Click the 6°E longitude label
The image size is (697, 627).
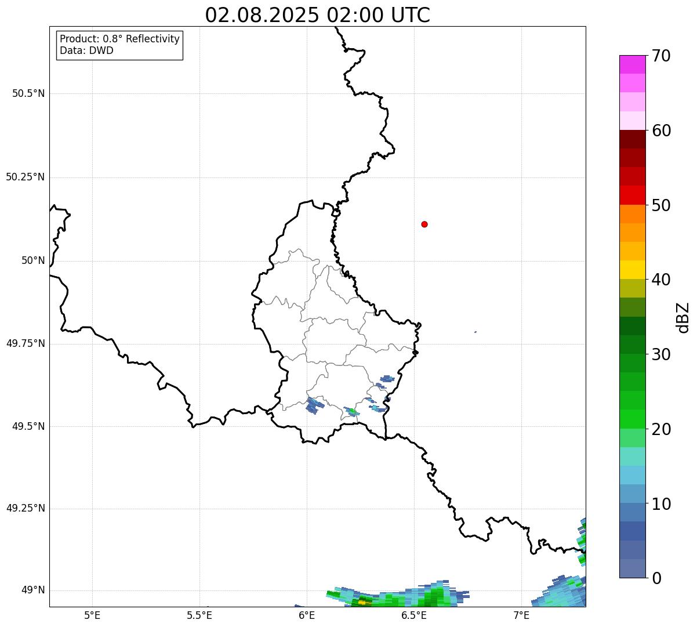pos(307,615)
